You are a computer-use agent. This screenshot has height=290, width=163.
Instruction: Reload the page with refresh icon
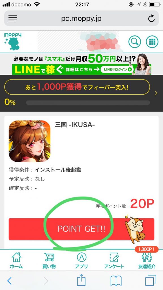click(151, 18)
